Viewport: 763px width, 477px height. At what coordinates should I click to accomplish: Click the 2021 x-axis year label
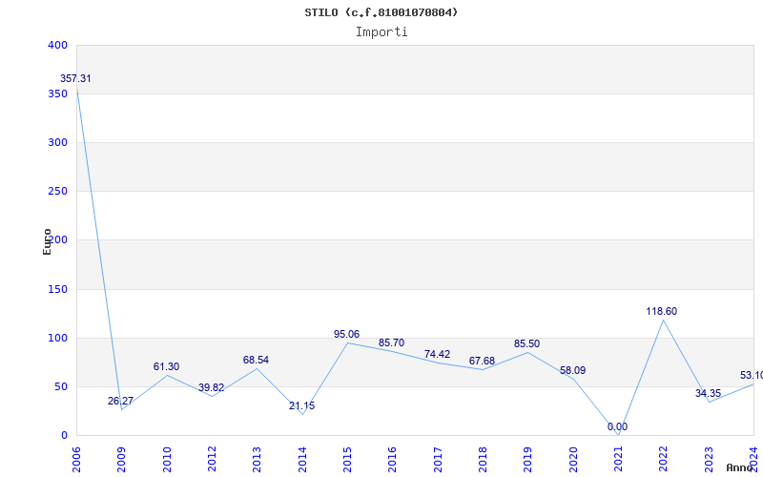click(x=618, y=459)
